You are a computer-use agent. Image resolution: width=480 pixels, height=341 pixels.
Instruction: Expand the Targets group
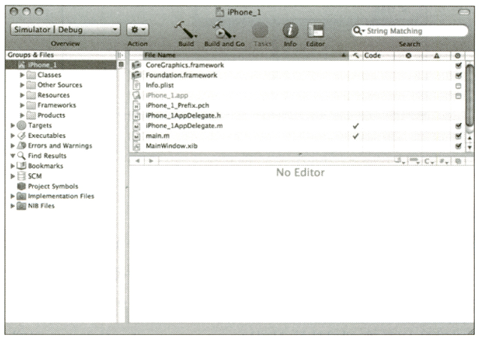(x=12, y=125)
